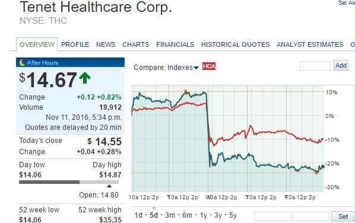
Task: Open HISTORICAL QUOTES tab
Action: tap(236, 44)
